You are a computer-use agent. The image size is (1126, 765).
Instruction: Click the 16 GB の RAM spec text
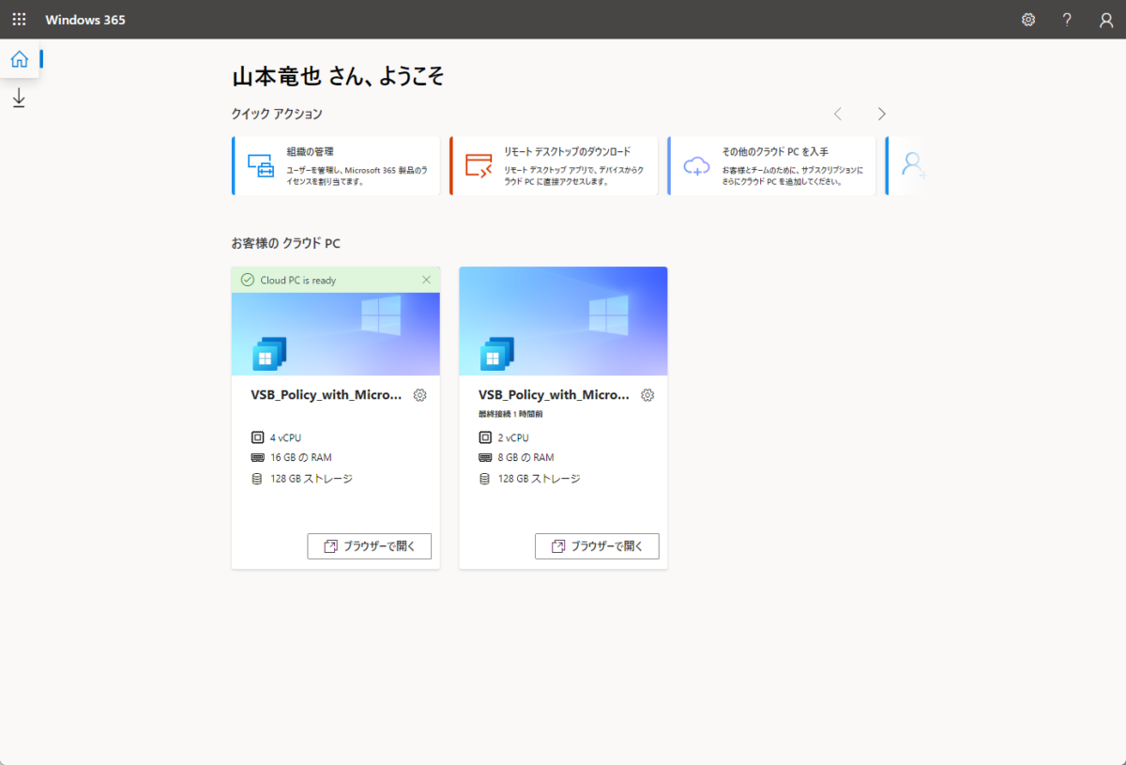pyautogui.click(x=301, y=458)
